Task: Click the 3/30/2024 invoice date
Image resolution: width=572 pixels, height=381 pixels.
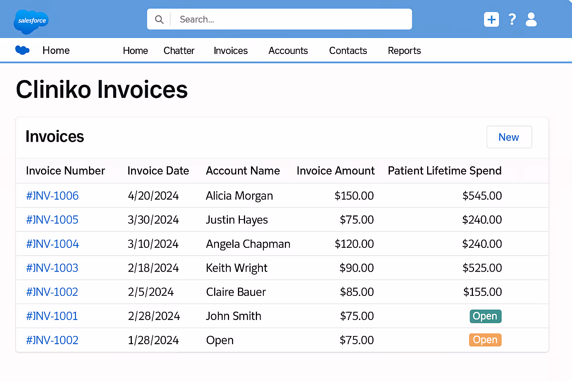Action: coord(153,220)
